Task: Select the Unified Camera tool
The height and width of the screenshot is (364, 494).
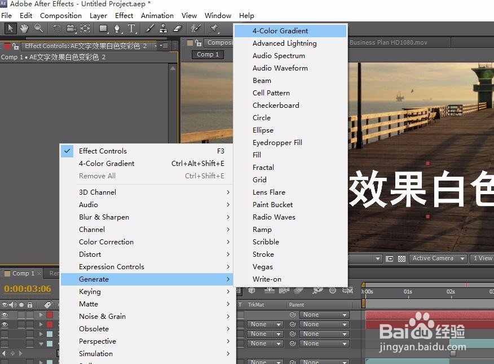Action: [x=71, y=29]
